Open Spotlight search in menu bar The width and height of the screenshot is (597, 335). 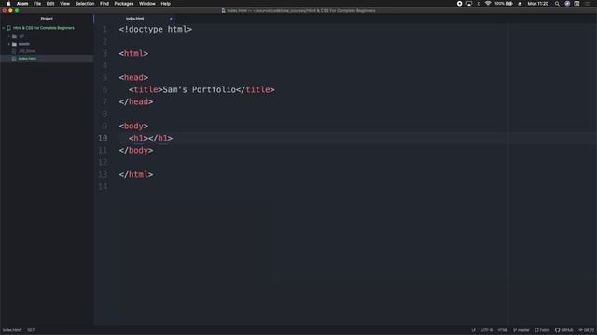557,4
